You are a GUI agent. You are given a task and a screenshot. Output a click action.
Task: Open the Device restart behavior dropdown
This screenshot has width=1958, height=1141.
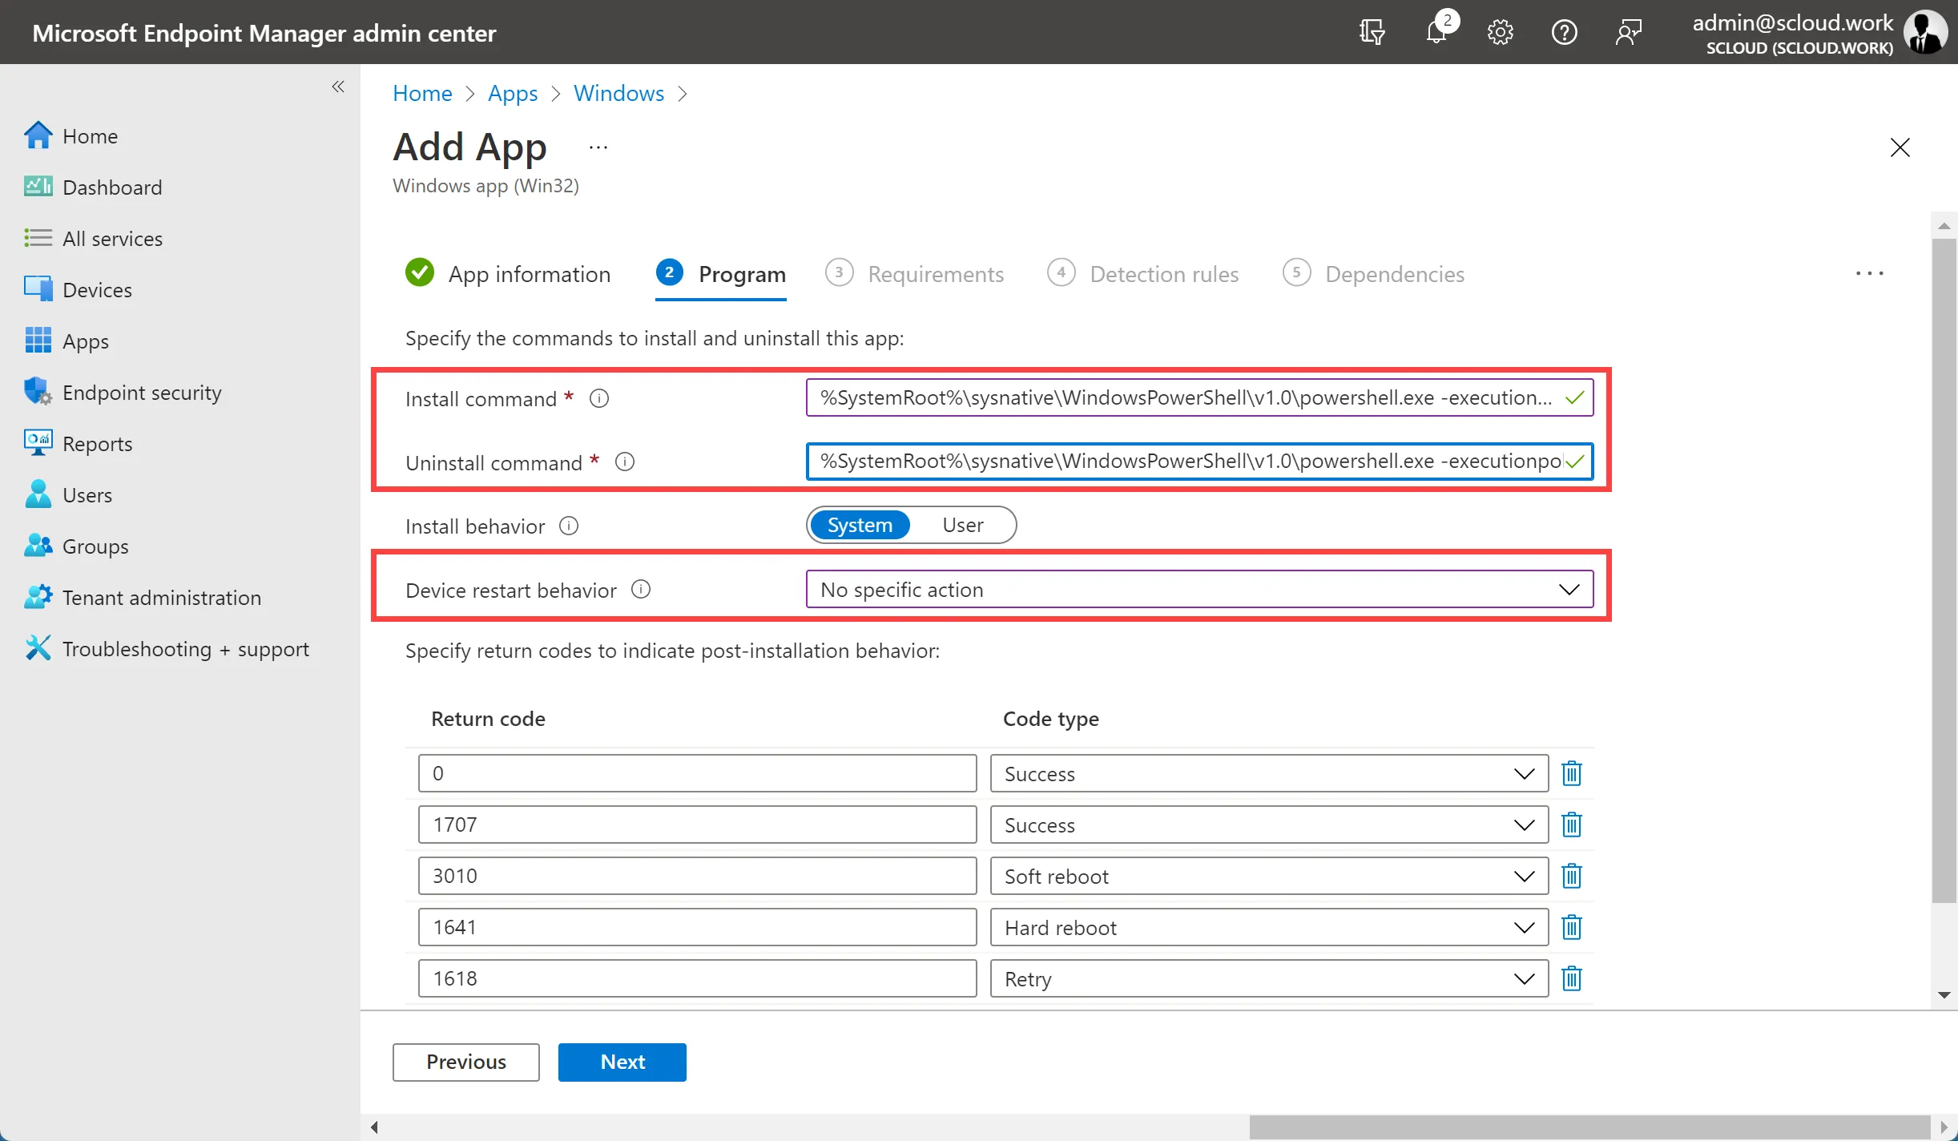pos(1199,590)
